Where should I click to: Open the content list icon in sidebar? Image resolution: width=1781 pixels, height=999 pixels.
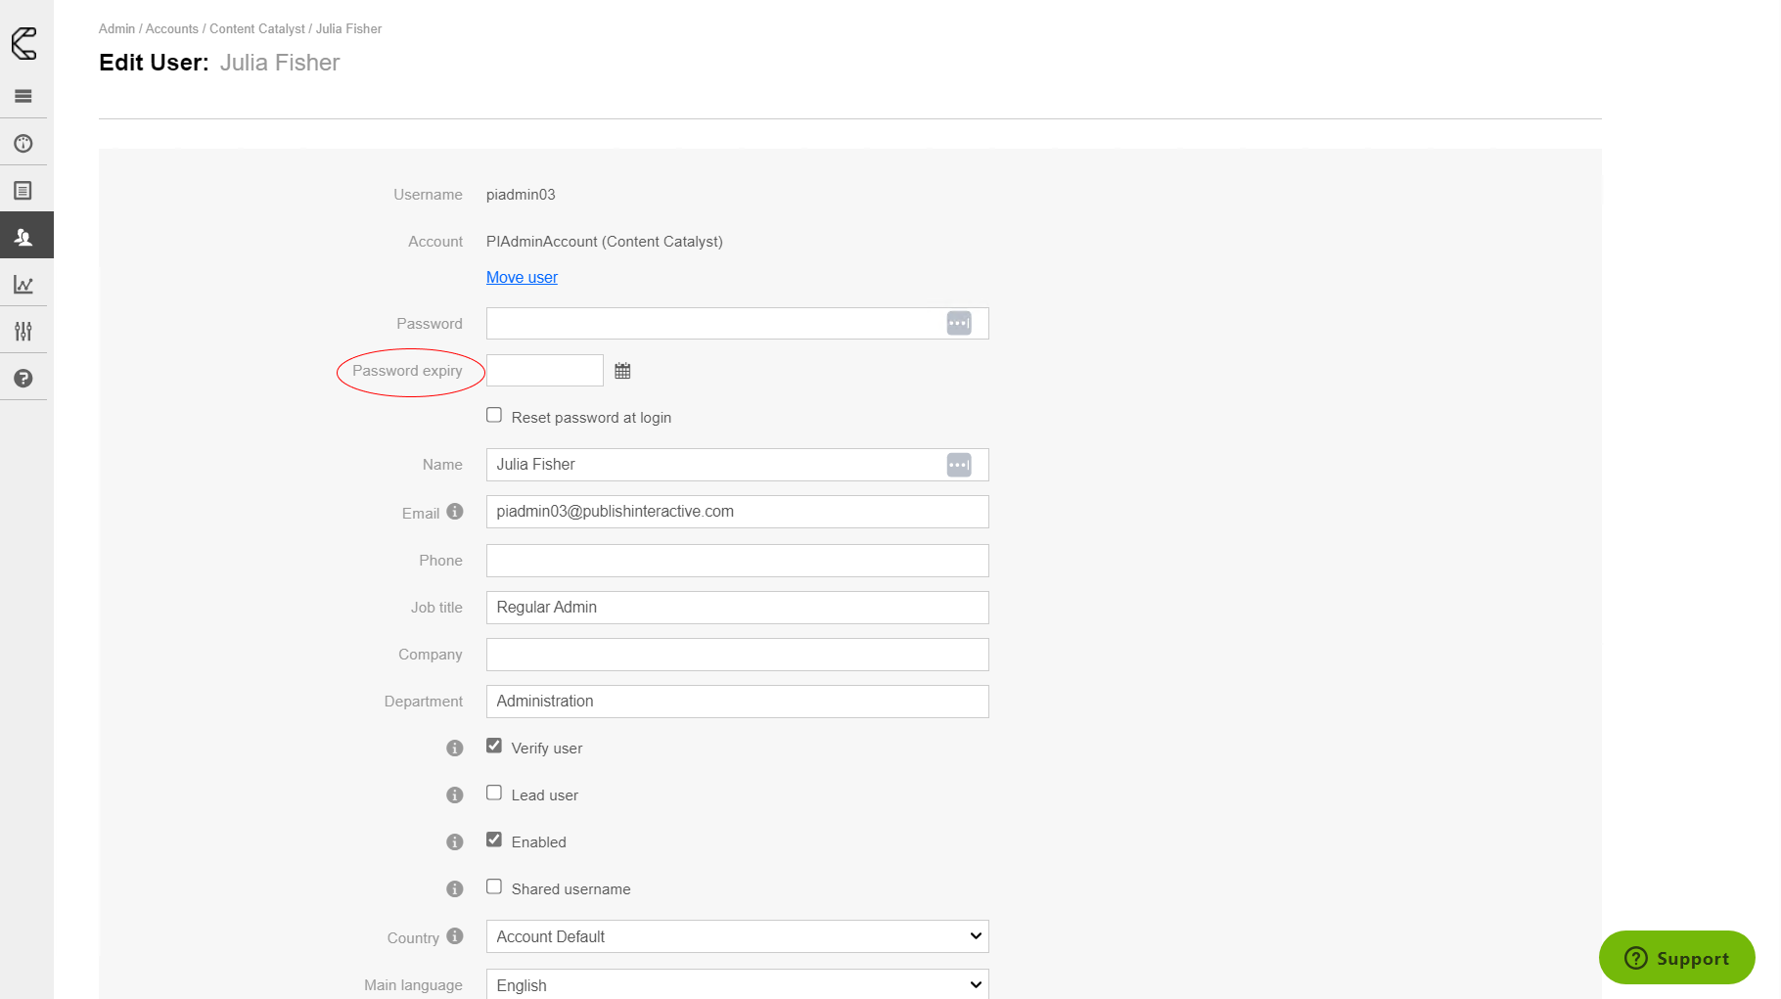point(23,191)
